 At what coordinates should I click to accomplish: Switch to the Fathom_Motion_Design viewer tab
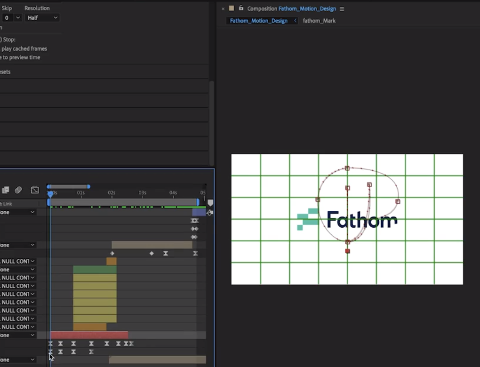(259, 21)
